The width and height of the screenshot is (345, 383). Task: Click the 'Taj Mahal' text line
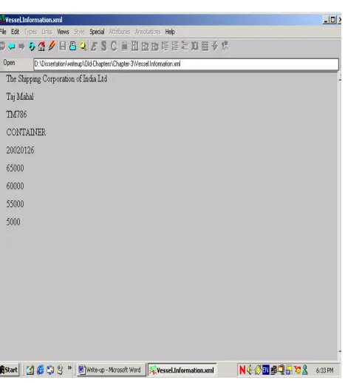(20, 97)
